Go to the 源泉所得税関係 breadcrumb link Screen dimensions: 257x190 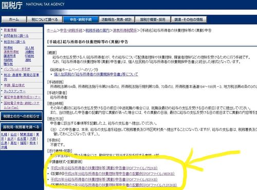pos(125,30)
